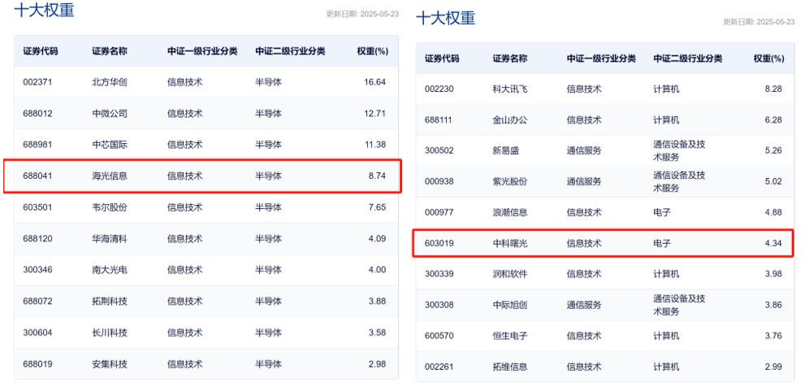The height and width of the screenshot is (391, 805).
Task: Click the 安集科技 name cell
Action: [x=110, y=364]
